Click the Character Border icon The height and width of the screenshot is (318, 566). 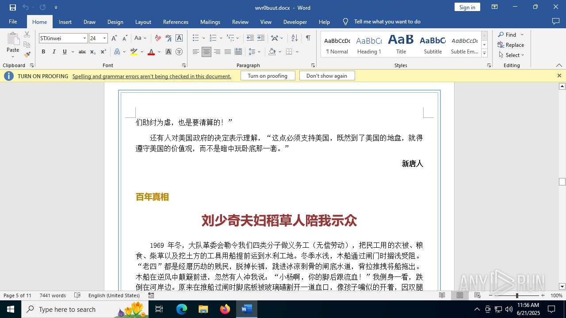tap(179, 38)
